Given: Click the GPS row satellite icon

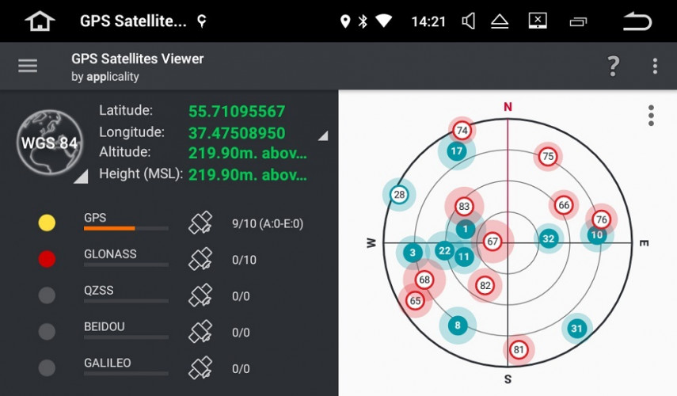Looking at the screenshot, I should pyautogui.click(x=200, y=223).
